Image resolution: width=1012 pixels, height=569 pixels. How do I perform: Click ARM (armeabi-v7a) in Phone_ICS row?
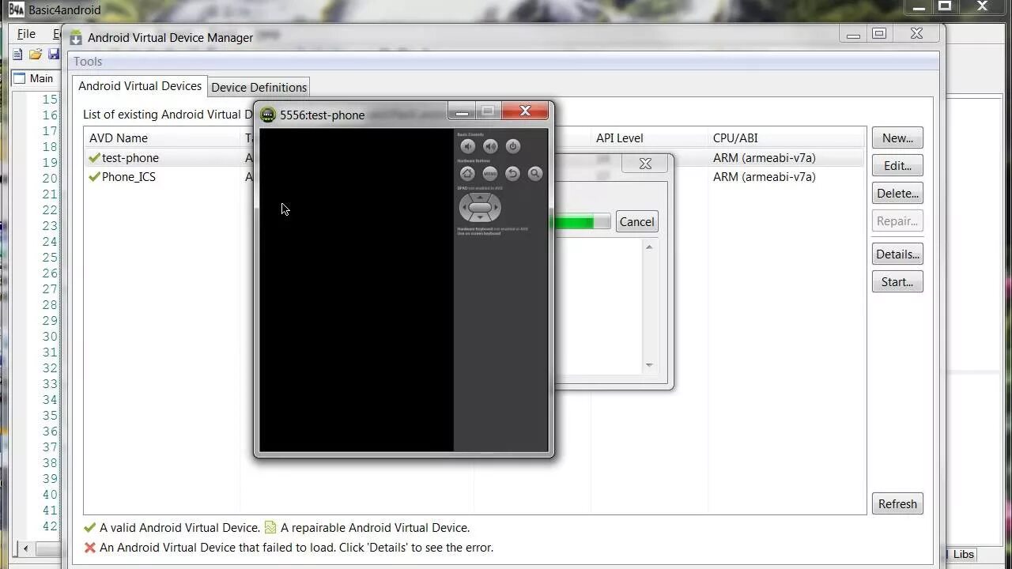[764, 177]
